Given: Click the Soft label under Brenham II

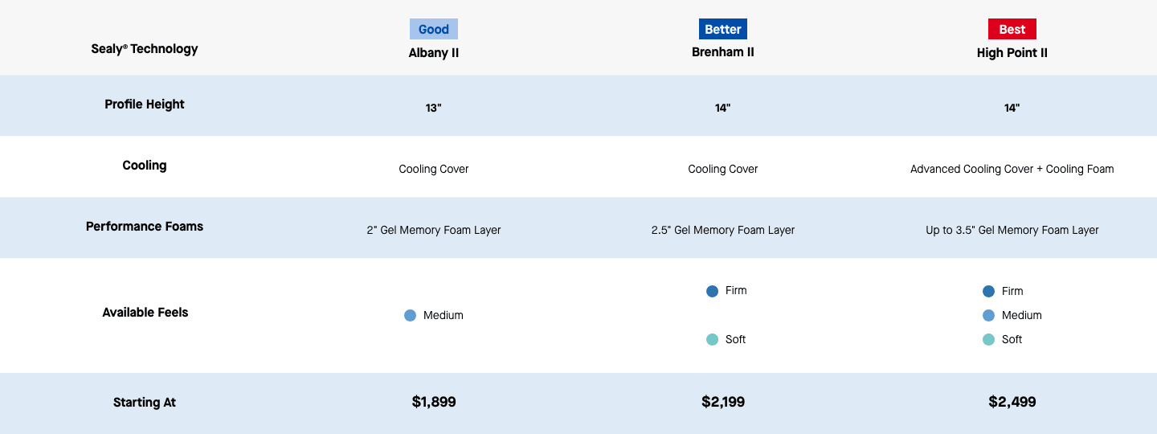Looking at the screenshot, I should pos(736,340).
